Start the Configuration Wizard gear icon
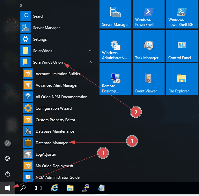The width and height of the screenshot is (199, 196). [28, 108]
